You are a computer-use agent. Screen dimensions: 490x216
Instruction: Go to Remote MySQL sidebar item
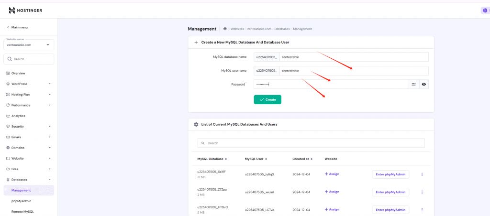(x=22, y=211)
